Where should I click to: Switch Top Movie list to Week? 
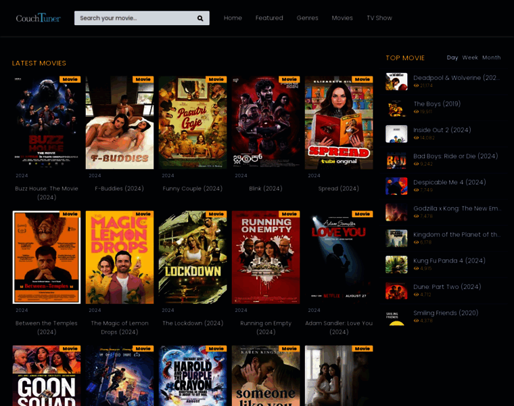click(x=470, y=58)
